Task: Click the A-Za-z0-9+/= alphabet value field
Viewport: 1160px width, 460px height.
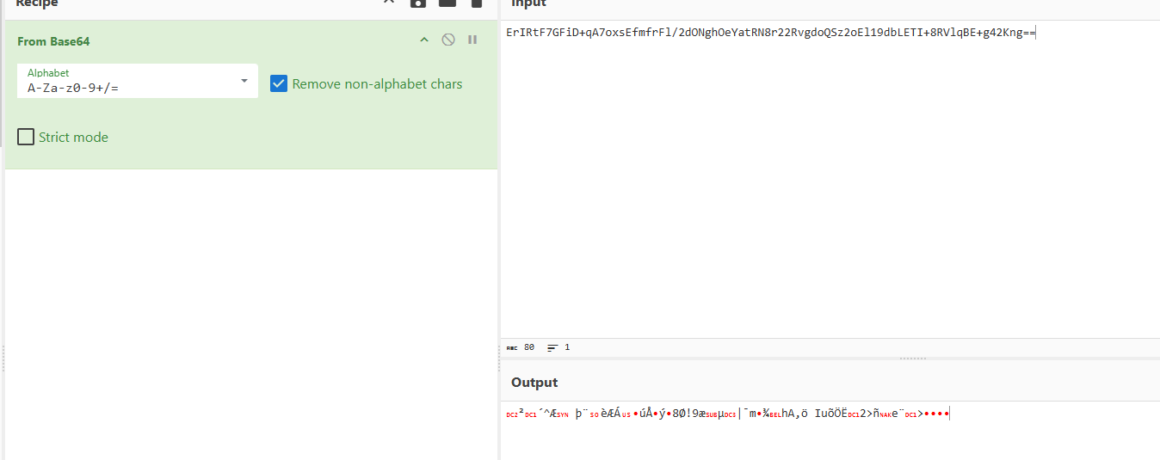Action: tap(129, 88)
